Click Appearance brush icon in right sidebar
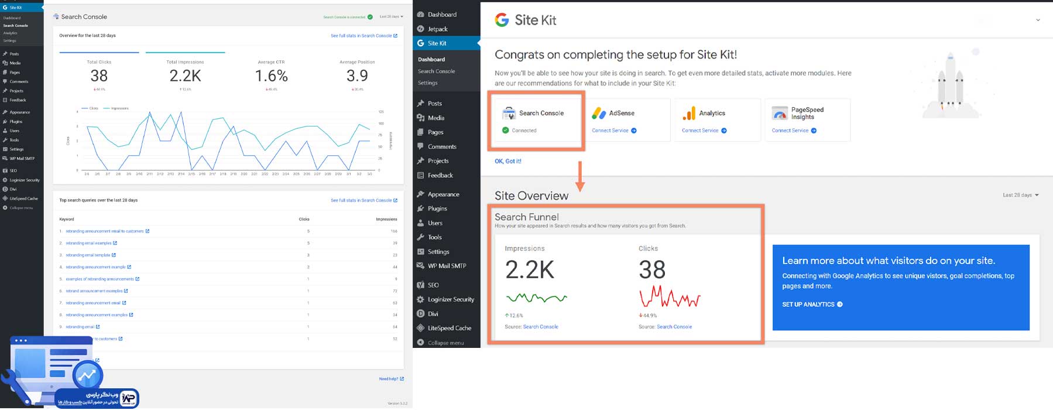 tap(420, 194)
